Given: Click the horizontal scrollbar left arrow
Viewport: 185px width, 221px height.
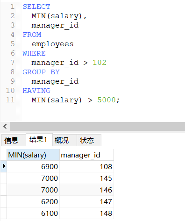Looking at the screenshot, I should pos(5,126).
